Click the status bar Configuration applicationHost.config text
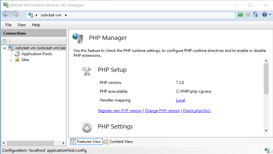 tap(44, 150)
